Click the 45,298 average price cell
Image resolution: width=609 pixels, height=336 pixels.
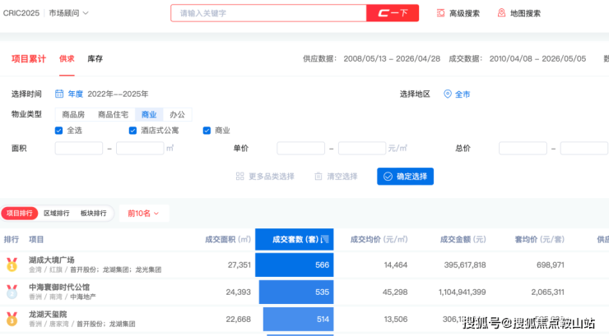(x=395, y=292)
